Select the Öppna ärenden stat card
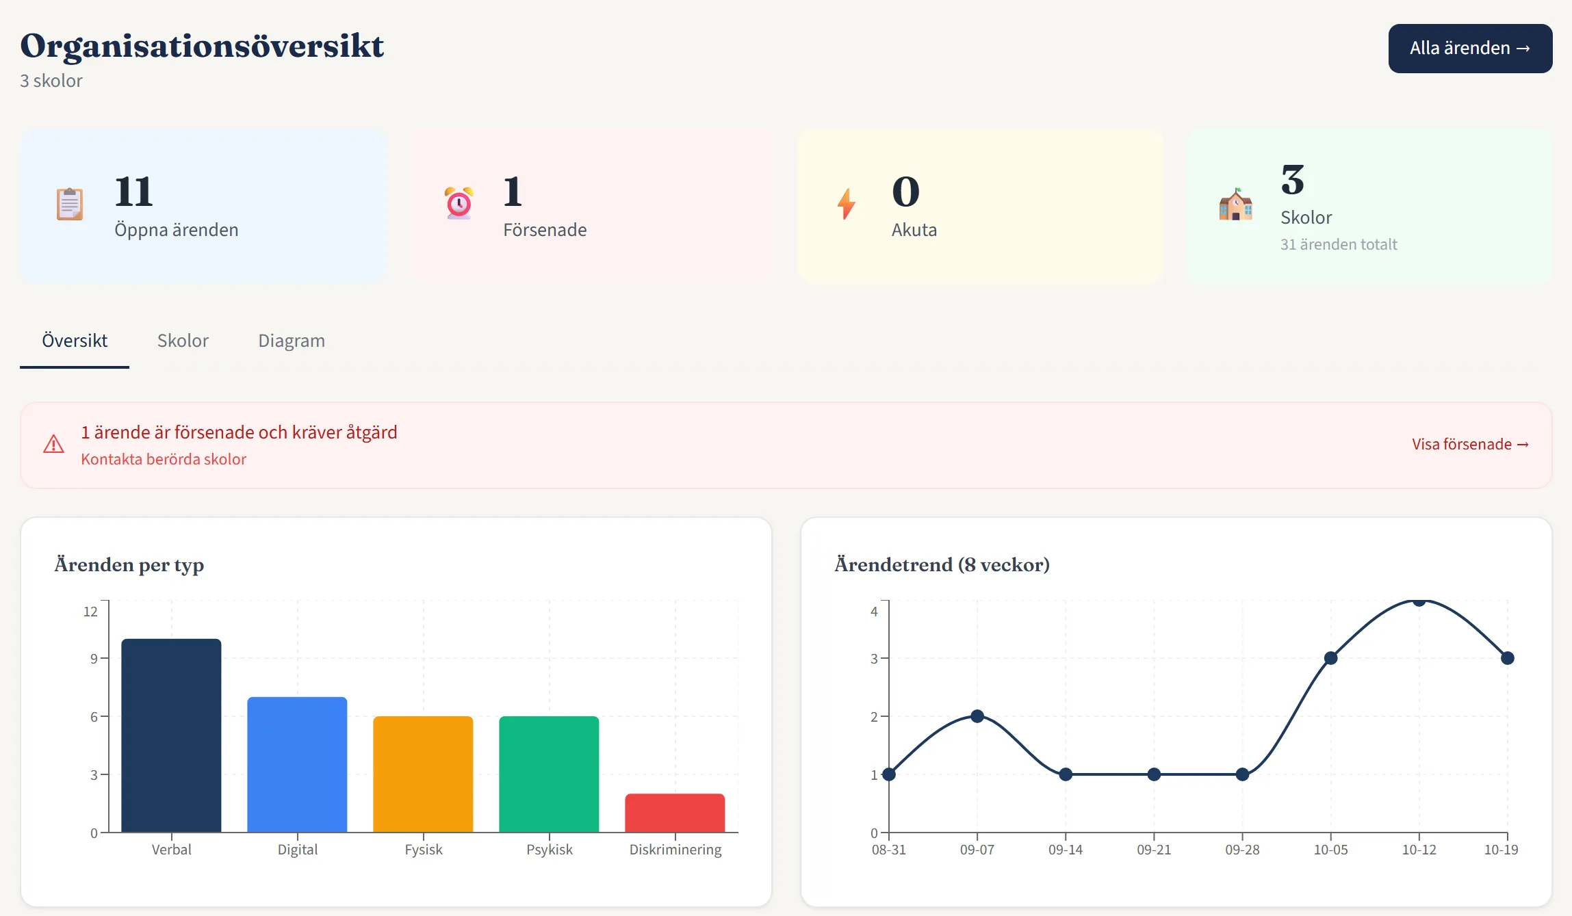This screenshot has height=916, width=1572. 203,206
